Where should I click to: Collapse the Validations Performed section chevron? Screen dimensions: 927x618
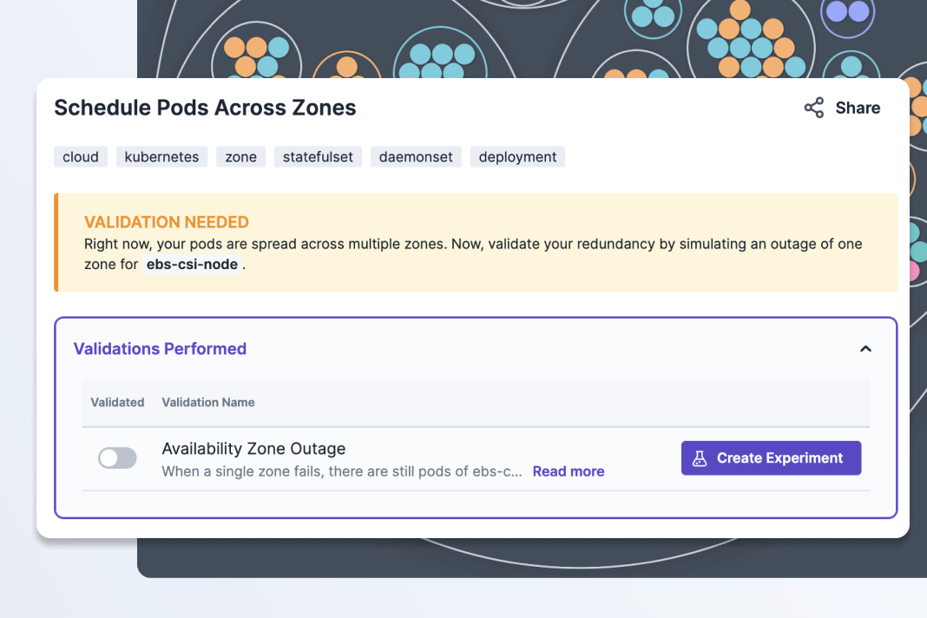coord(865,349)
